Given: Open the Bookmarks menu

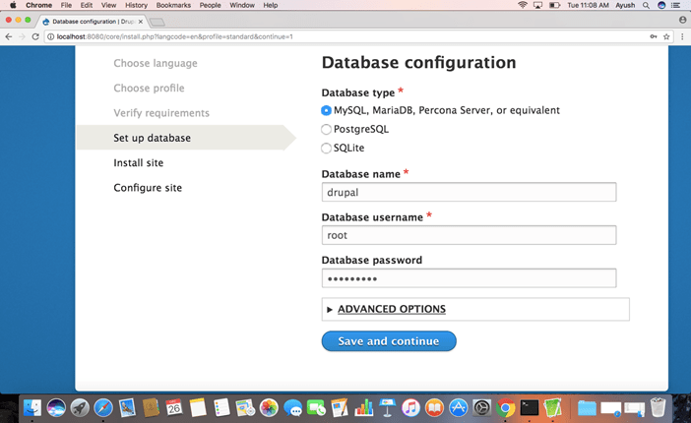Looking at the screenshot, I should [173, 5].
